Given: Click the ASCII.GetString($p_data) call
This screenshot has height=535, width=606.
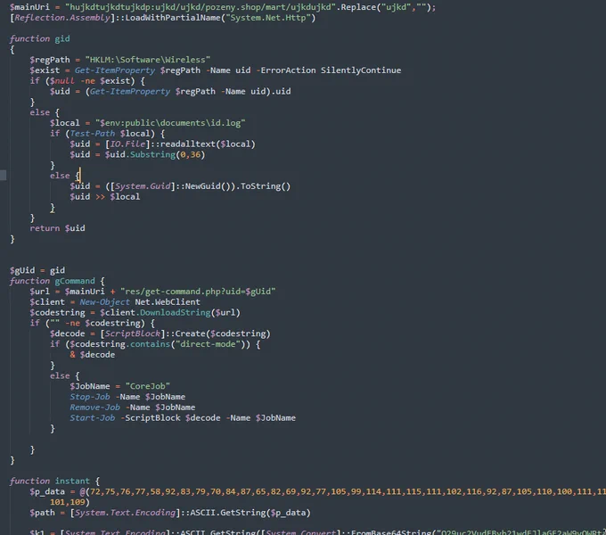Looking at the screenshot, I should coord(250,513).
